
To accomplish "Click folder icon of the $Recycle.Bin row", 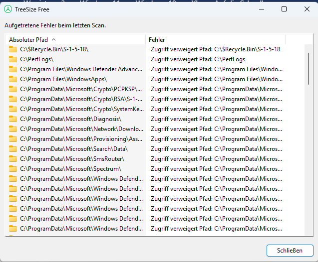I will 13,49.
